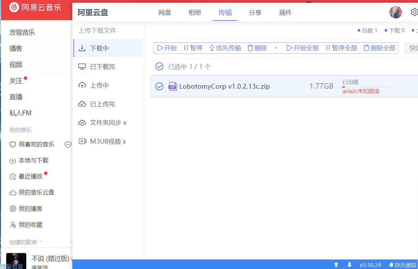This screenshot has height=269, width=418.
Task: Open 直播 in NetEase Cloud Music sidebar
Action: 16,97
